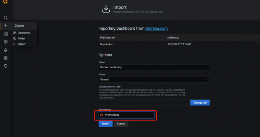Open the search magnifier in sidebar
The image size is (260, 137).
click(6, 18)
